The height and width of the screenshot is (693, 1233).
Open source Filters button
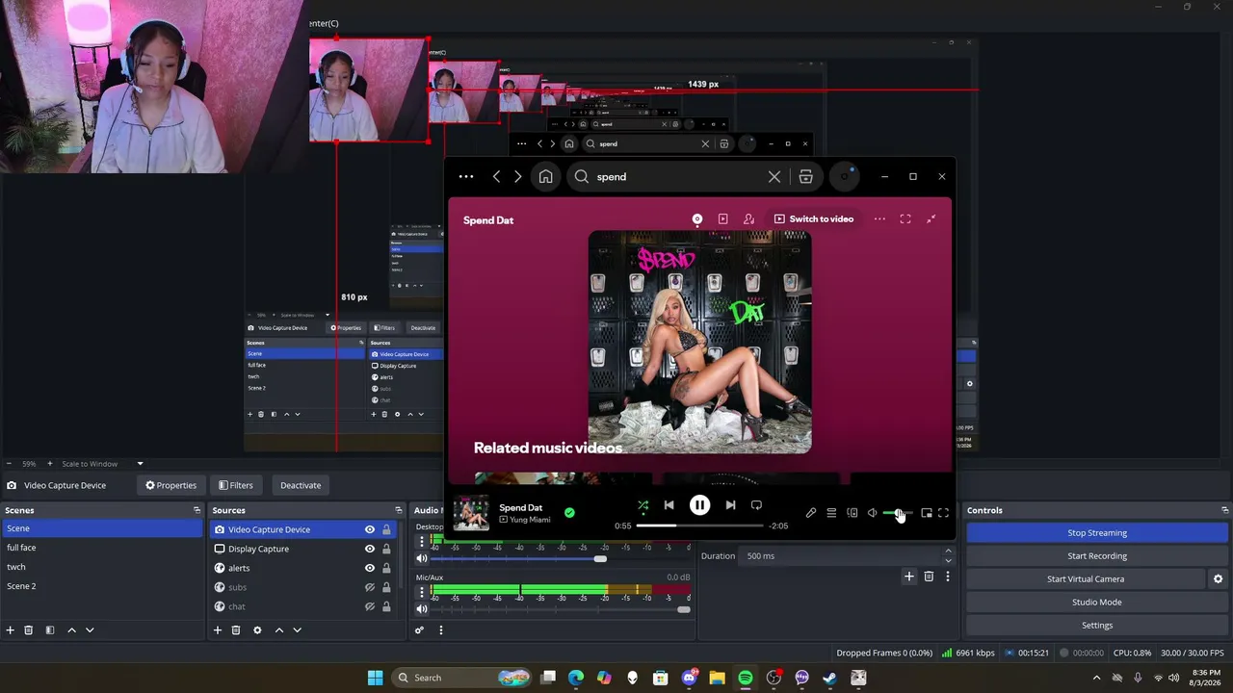(236, 485)
